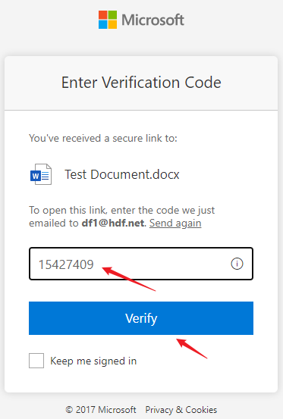Screen dimensions: 283x419
Task: Click the Word document file icon
Action: tap(41, 174)
